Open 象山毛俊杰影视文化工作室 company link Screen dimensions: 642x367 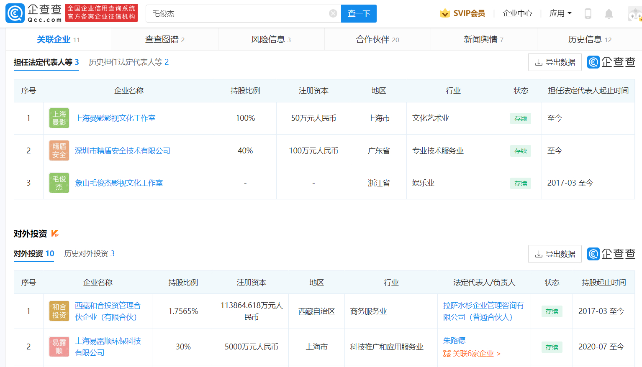click(119, 183)
